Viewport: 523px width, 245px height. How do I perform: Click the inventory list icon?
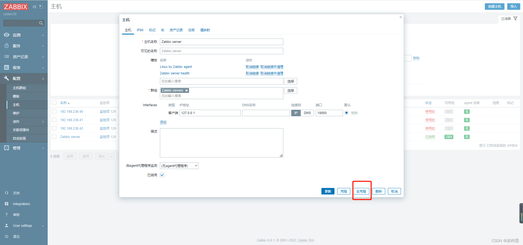7,56
